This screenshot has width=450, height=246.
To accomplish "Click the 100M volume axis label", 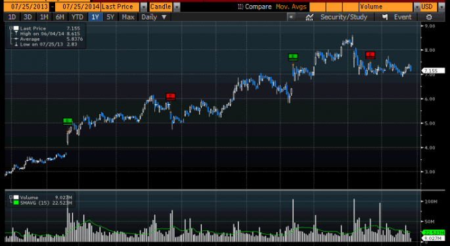I will tap(430, 201).
